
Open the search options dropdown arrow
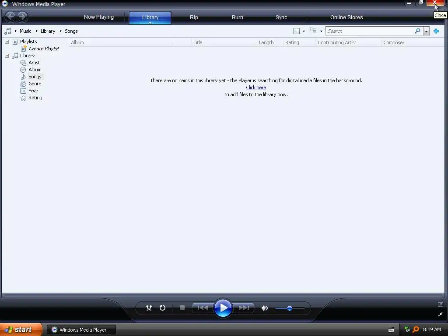(x=426, y=31)
